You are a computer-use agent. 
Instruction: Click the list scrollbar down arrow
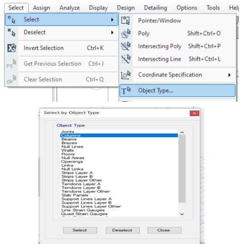tap(182, 214)
